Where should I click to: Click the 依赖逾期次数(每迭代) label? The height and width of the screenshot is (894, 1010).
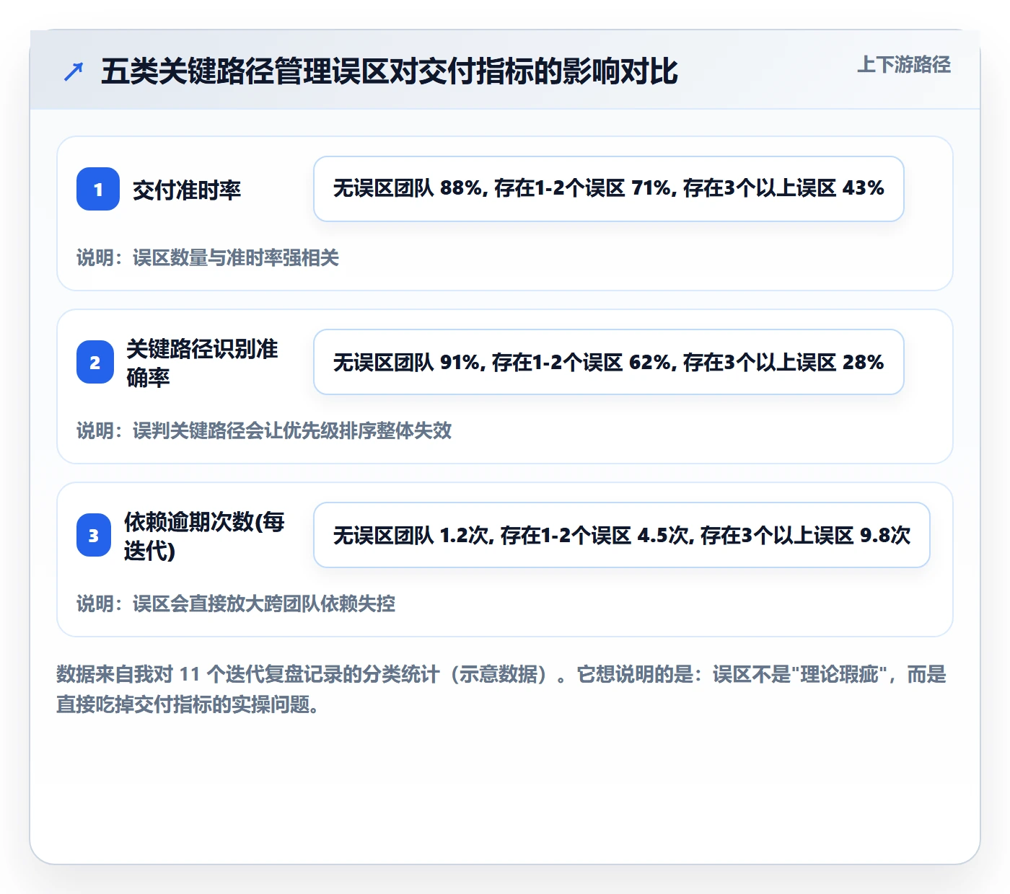point(204,536)
